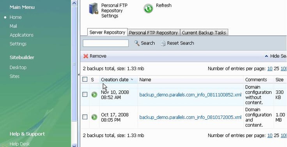Sort table by Size column header
Viewport: 287px width, 147px height.
(x=280, y=80)
